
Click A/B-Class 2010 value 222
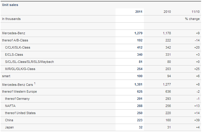(x=168, y=40)
